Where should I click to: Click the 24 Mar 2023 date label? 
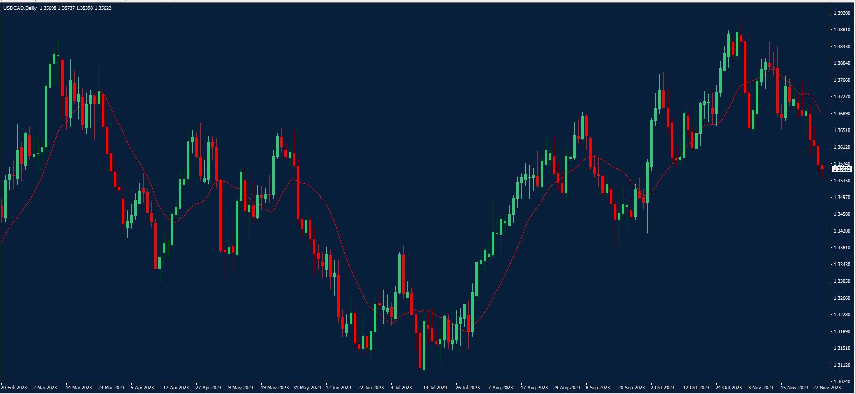(112, 388)
